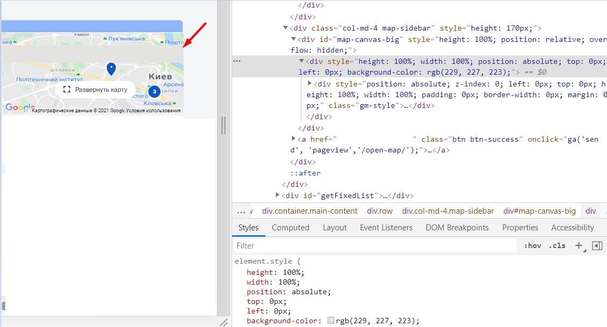Open Условия использования link on map
The height and width of the screenshot is (327, 607).
pyautogui.click(x=153, y=111)
